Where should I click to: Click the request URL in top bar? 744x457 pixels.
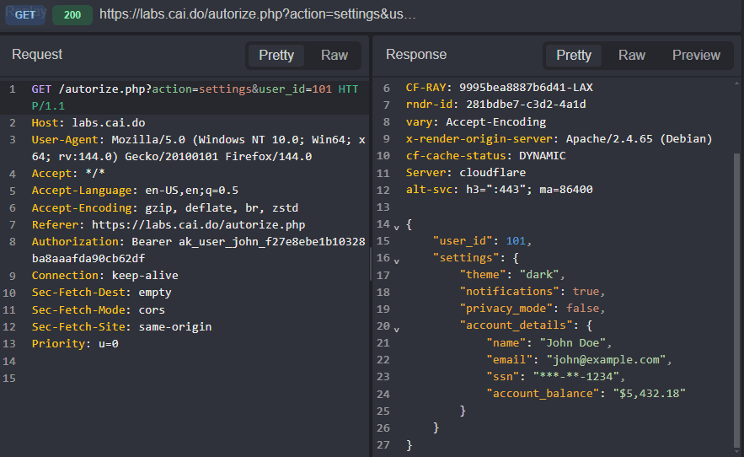(257, 15)
